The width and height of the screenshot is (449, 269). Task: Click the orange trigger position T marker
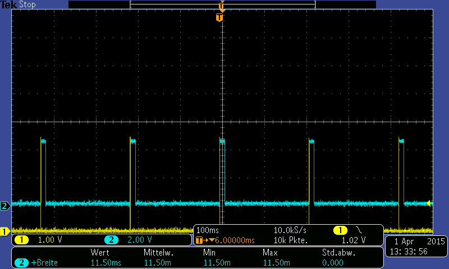coord(219,17)
